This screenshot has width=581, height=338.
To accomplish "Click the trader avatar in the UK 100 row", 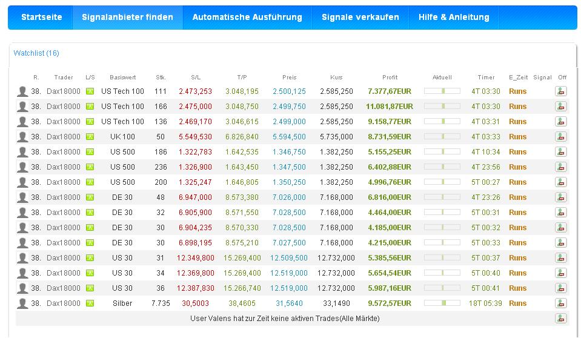I will (x=22, y=137).
